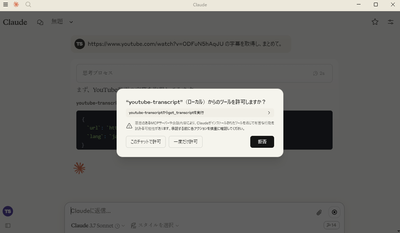Click the Claudeに返信 message input field
Image resolution: width=400 pixels, height=233 pixels.
189,211
